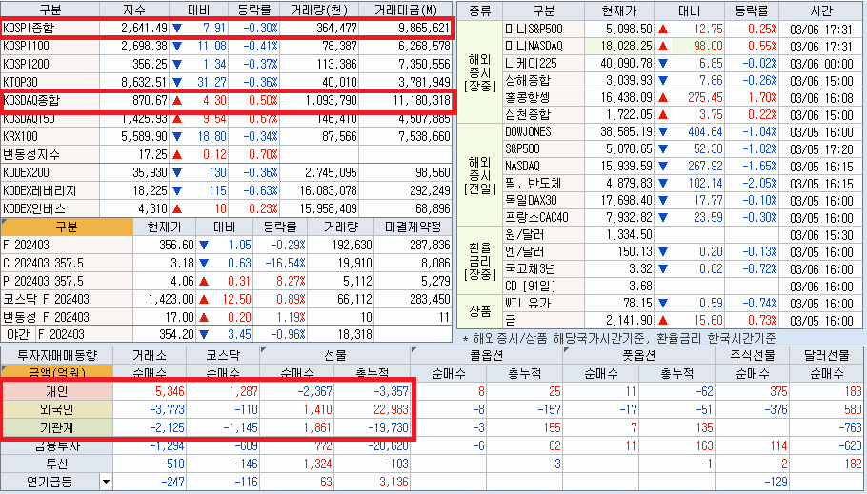Click the open interest value 287,836
Viewport: 867px width, 494px height.
tap(430, 245)
